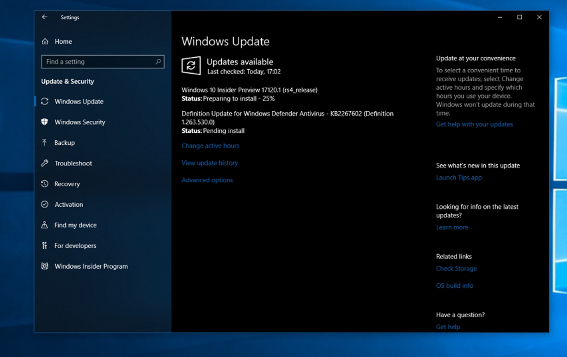
Task: Maximize the Settings window
Action: pos(520,17)
